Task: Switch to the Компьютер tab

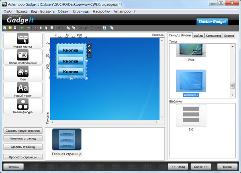Action: [214, 36]
